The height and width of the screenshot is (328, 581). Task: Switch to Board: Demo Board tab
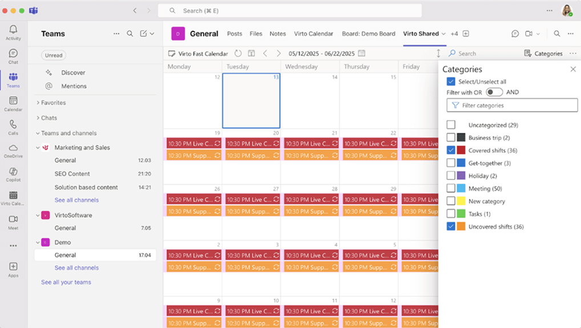click(369, 34)
